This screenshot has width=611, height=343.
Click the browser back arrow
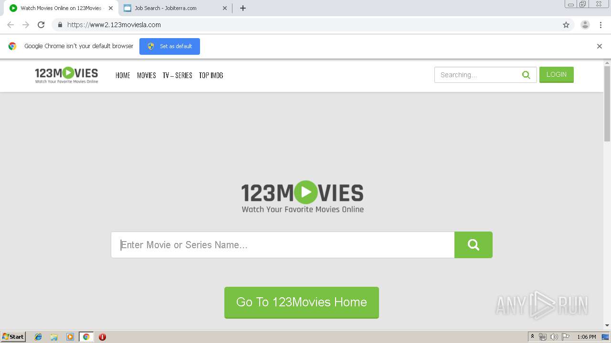click(11, 25)
